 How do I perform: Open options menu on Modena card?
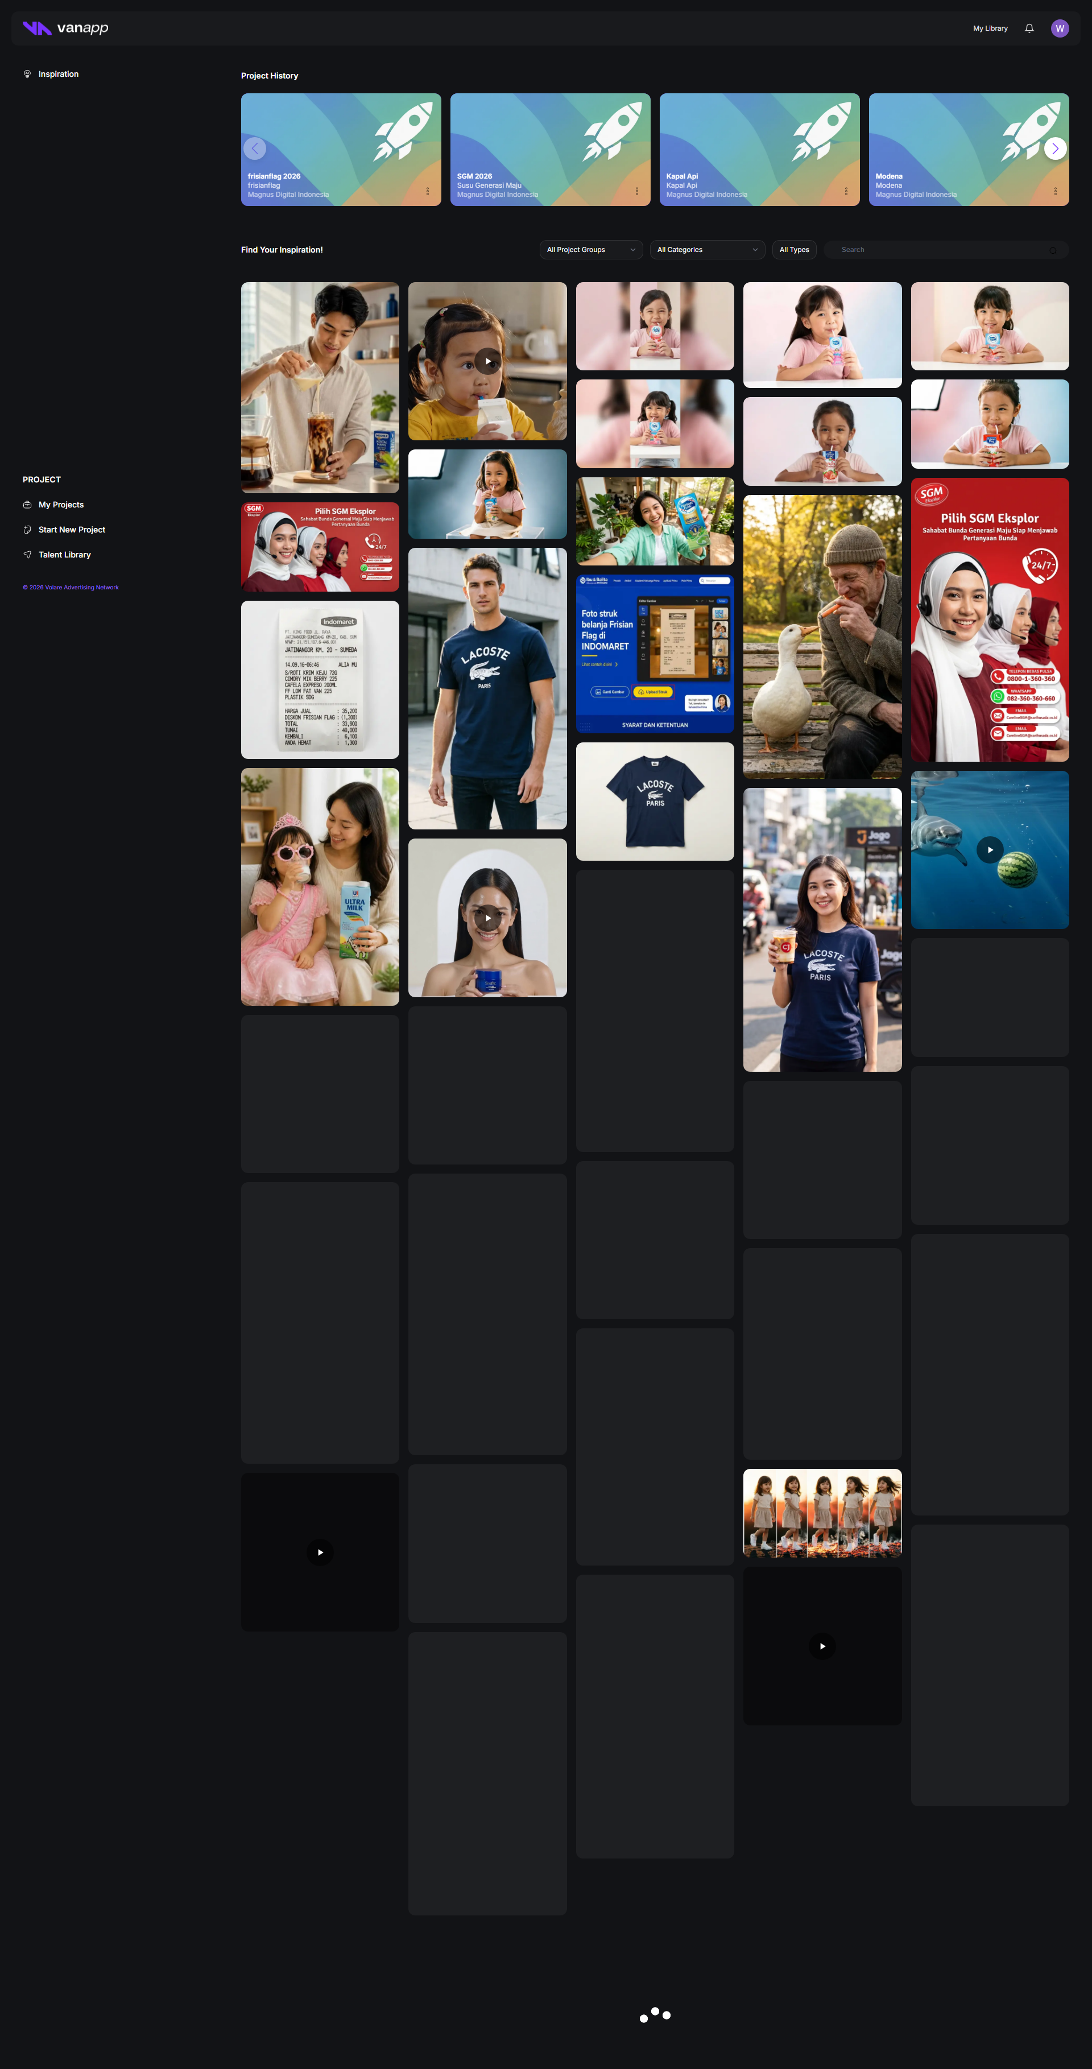[x=1055, y=191]
